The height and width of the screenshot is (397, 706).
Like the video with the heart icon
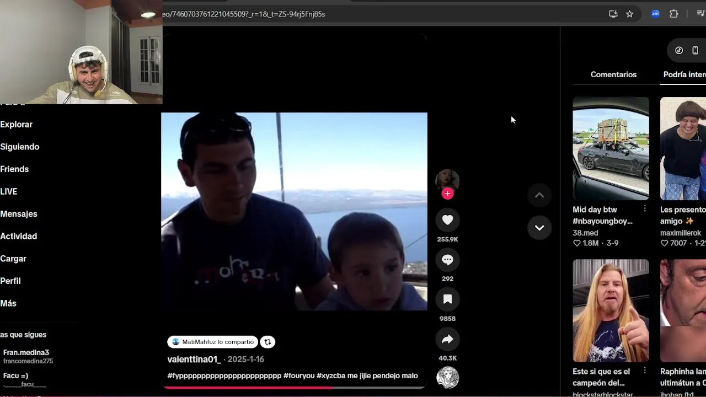(x=447, y=220)
